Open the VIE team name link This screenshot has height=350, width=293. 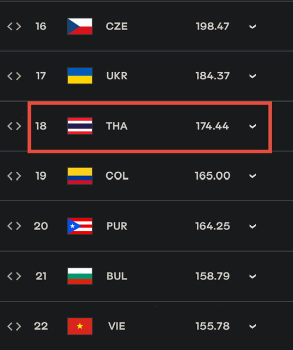coord(117,326)
